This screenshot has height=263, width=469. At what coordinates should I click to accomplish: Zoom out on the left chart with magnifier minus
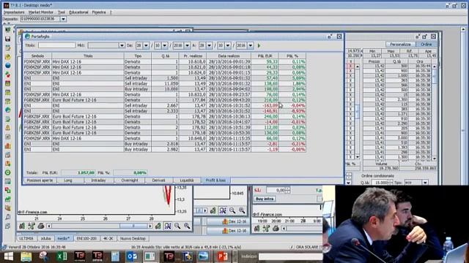[177, 226]
